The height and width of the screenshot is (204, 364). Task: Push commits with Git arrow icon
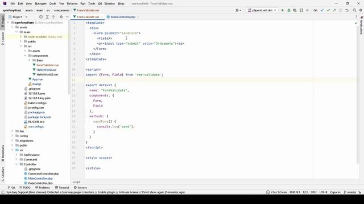[x=334, y=10]
